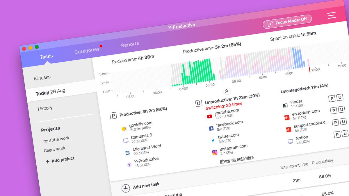
Task: Click Switching: 30 times red text
Action: (x=224, y=106)
